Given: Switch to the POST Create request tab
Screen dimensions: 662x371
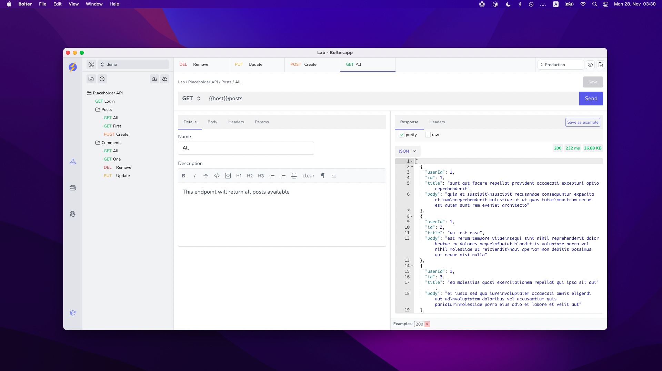Looking at the screenshot, I should click(312, 64).
